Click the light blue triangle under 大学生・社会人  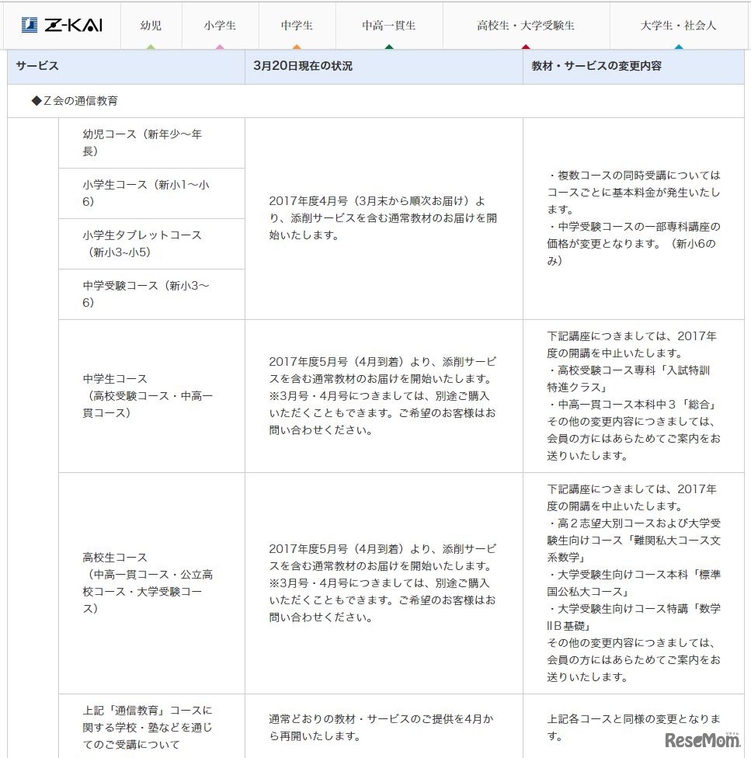pos(678,47)
